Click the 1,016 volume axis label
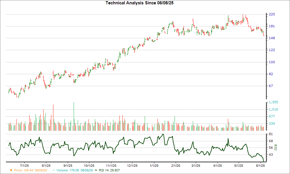The width and height of the screenshot is (290, 174). 273,109
